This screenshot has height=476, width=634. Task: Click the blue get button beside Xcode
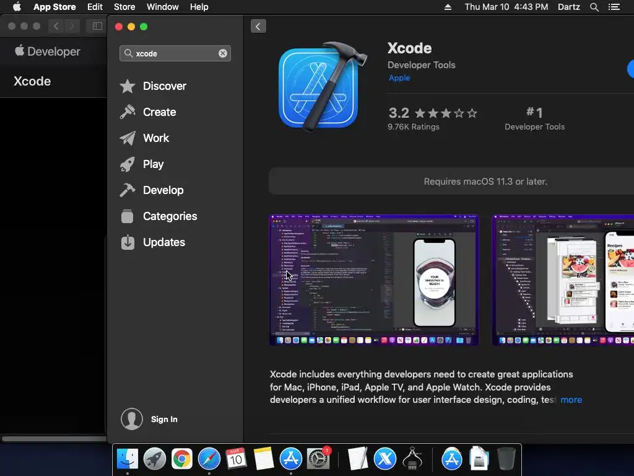click(631, 69)
